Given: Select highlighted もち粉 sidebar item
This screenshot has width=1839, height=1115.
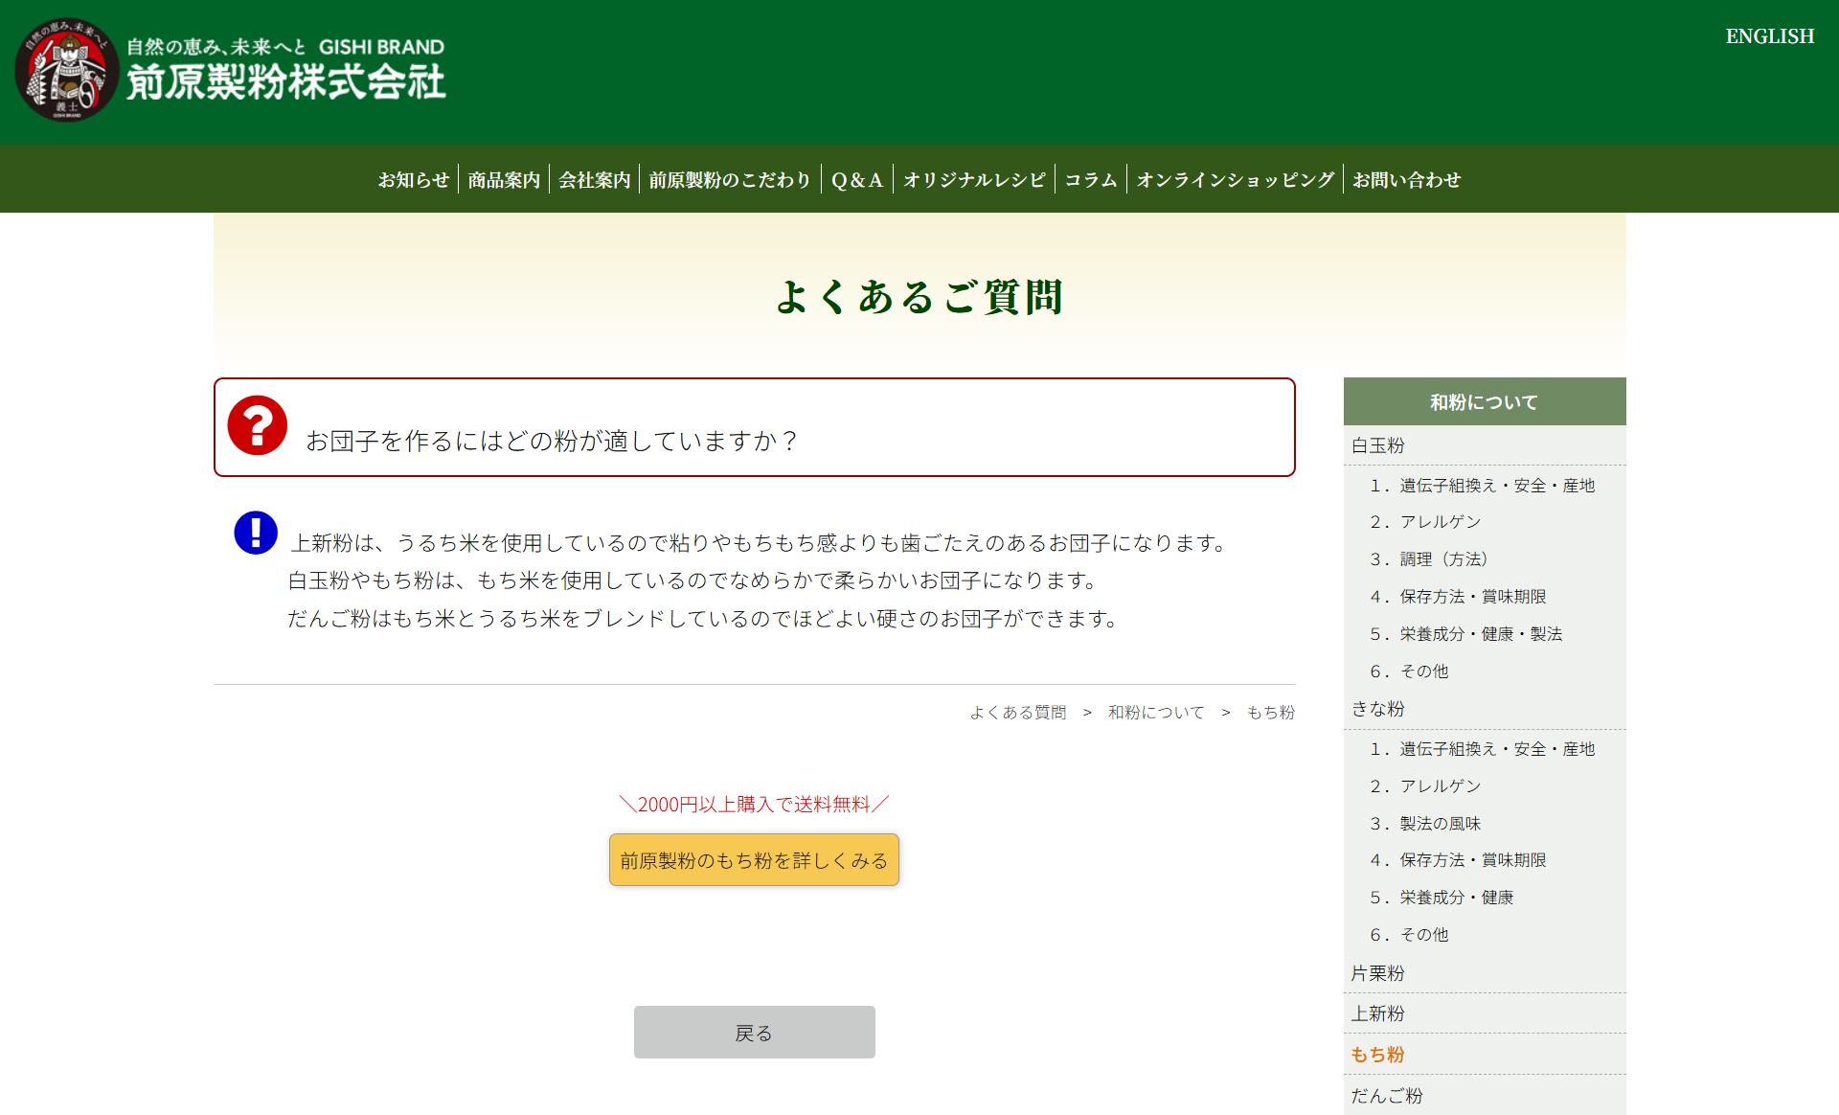Looking at the screenshot, I should 1377,1055.
